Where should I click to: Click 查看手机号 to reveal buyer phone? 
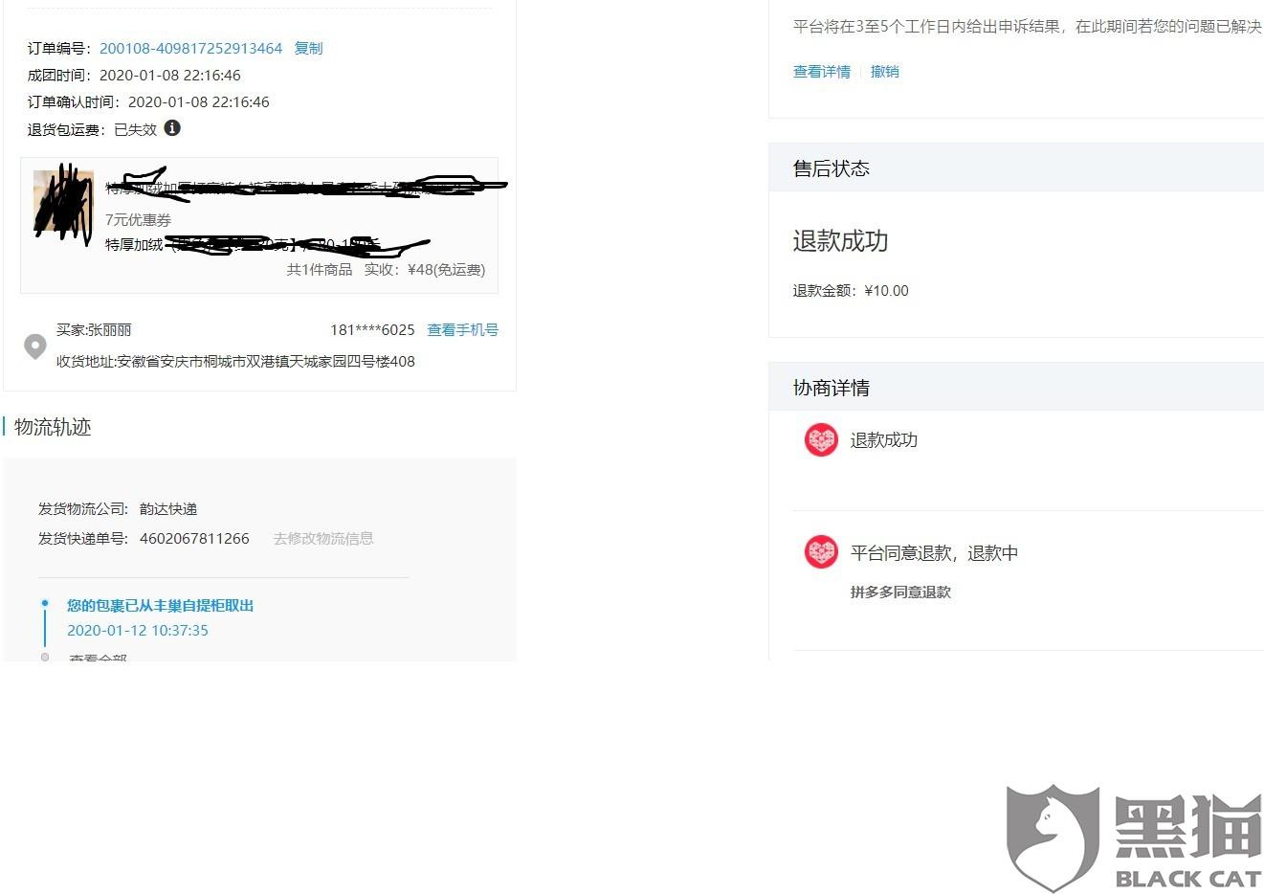(x=462, y=330)
